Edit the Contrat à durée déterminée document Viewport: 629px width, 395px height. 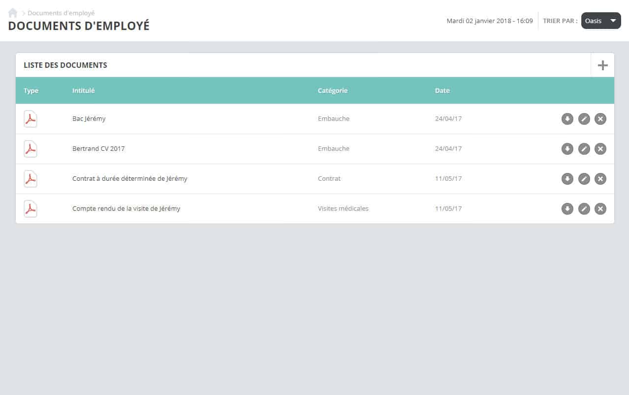point(584,179)
